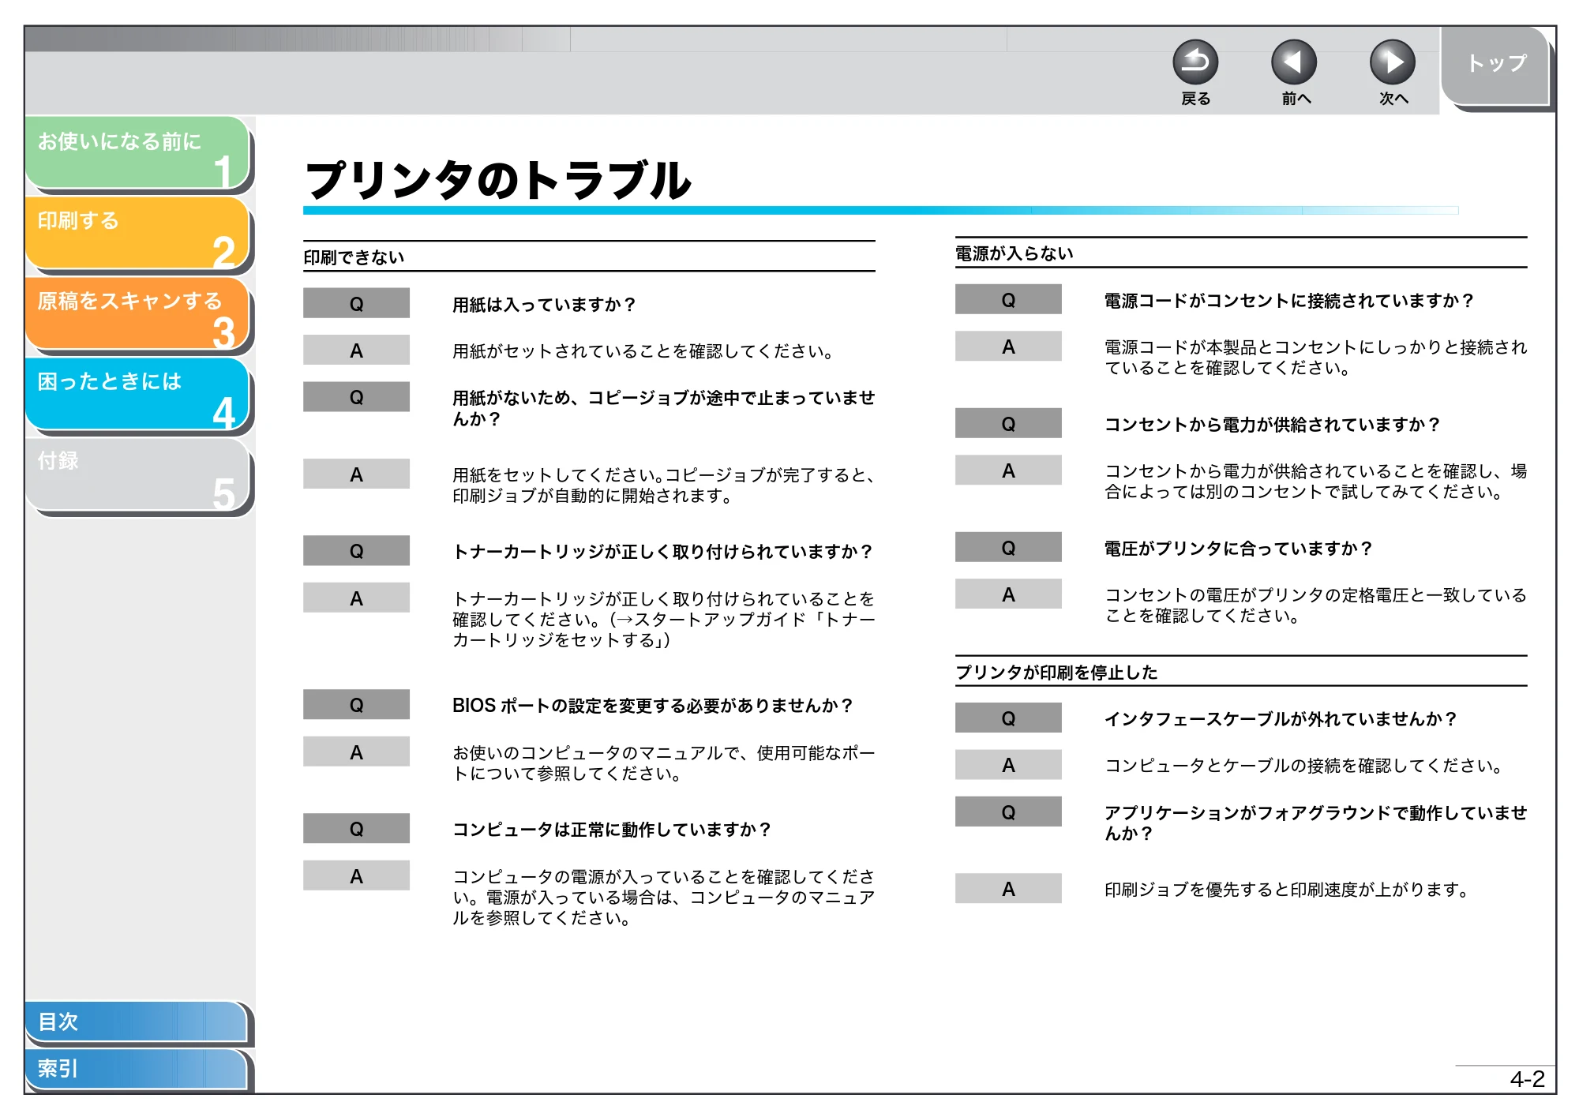Image resolution: width=1579 pixels, height=1117 pixels.
Task: Open chapter 2 印刷する tab
Action: click(137, 233)
